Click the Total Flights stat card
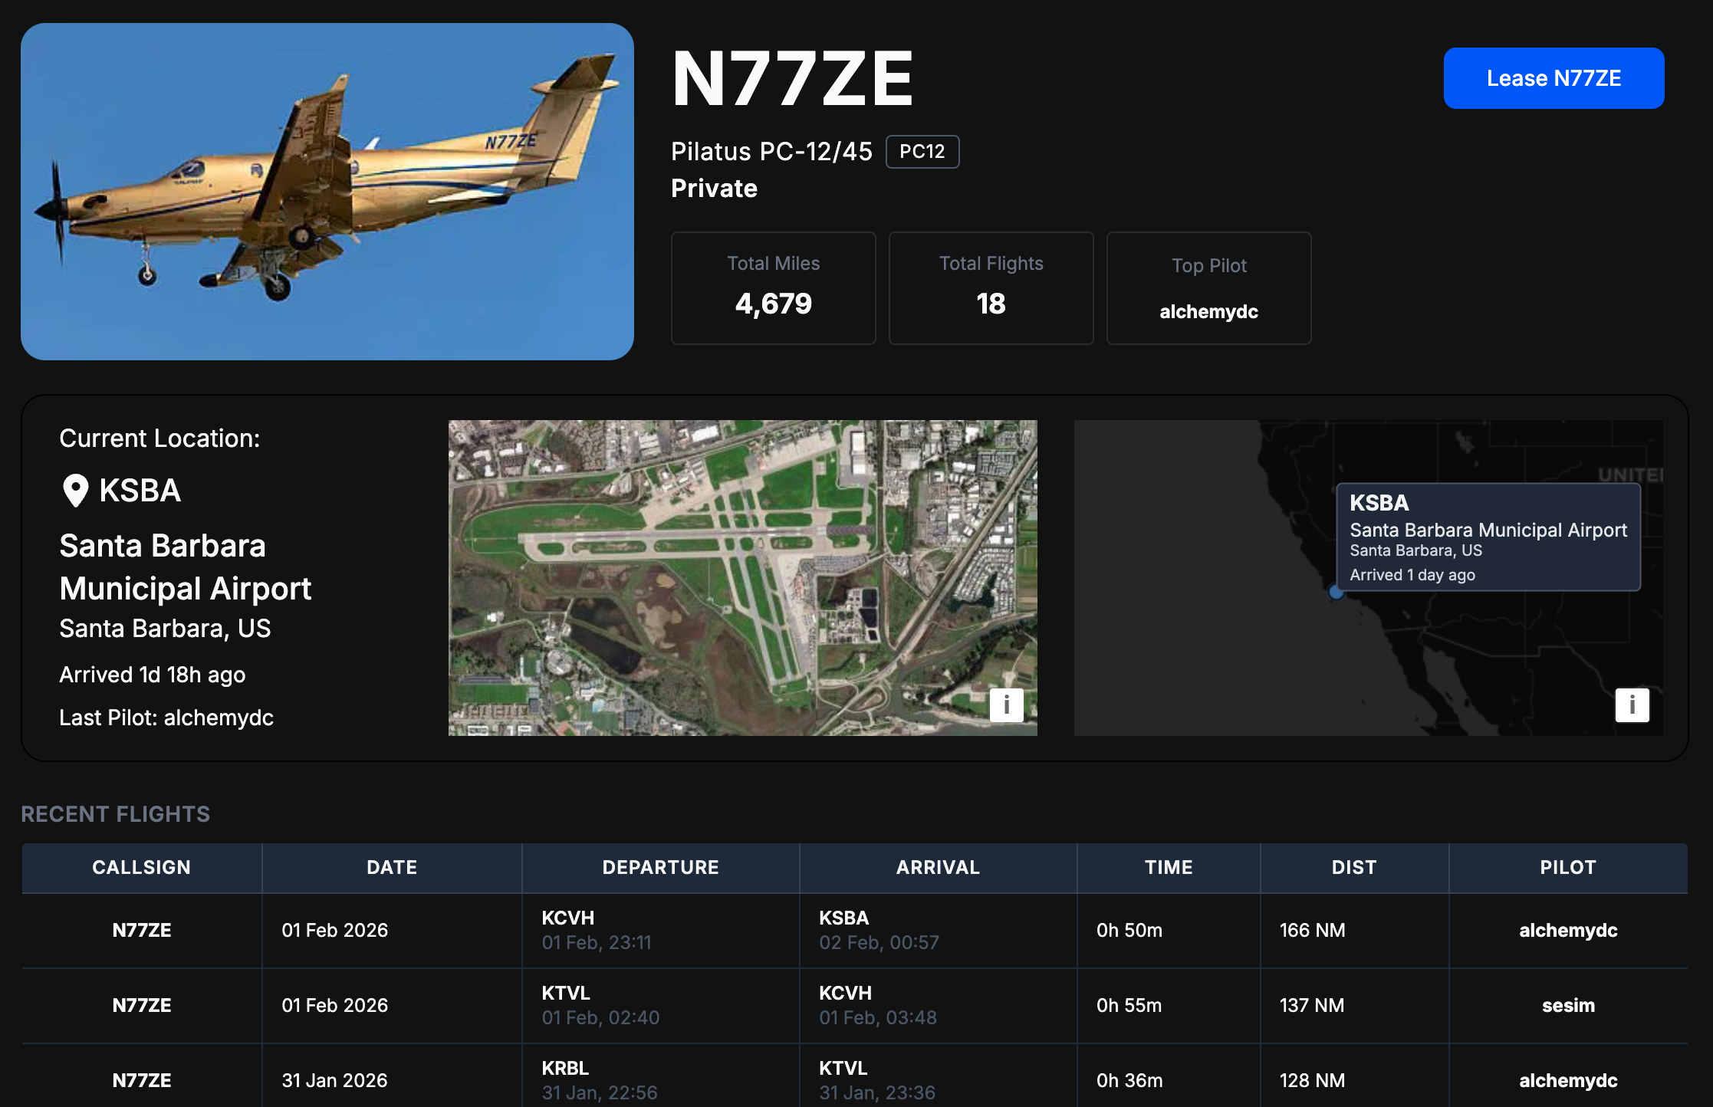1713x1107 pixels. 991,287
